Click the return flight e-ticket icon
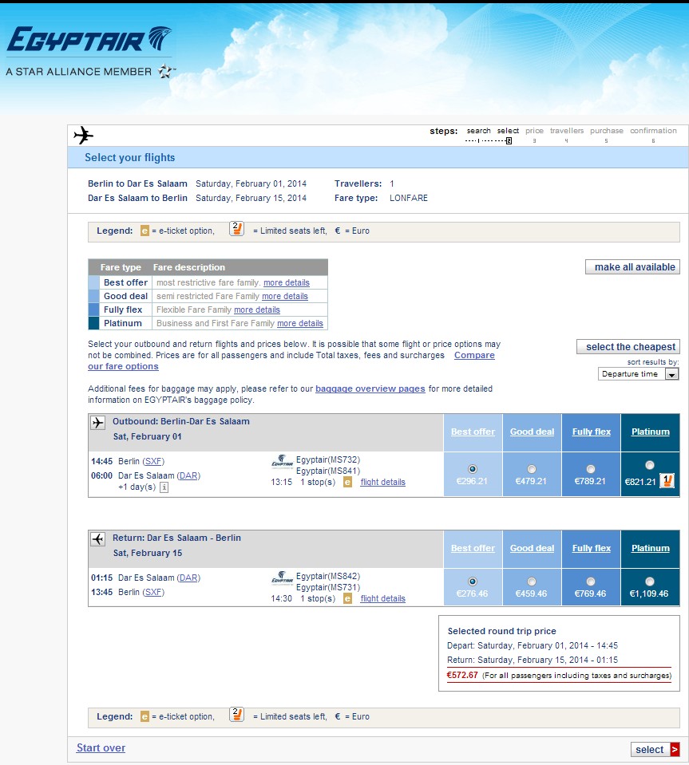The width and height of the screenshot is (689, 765). 347,598
